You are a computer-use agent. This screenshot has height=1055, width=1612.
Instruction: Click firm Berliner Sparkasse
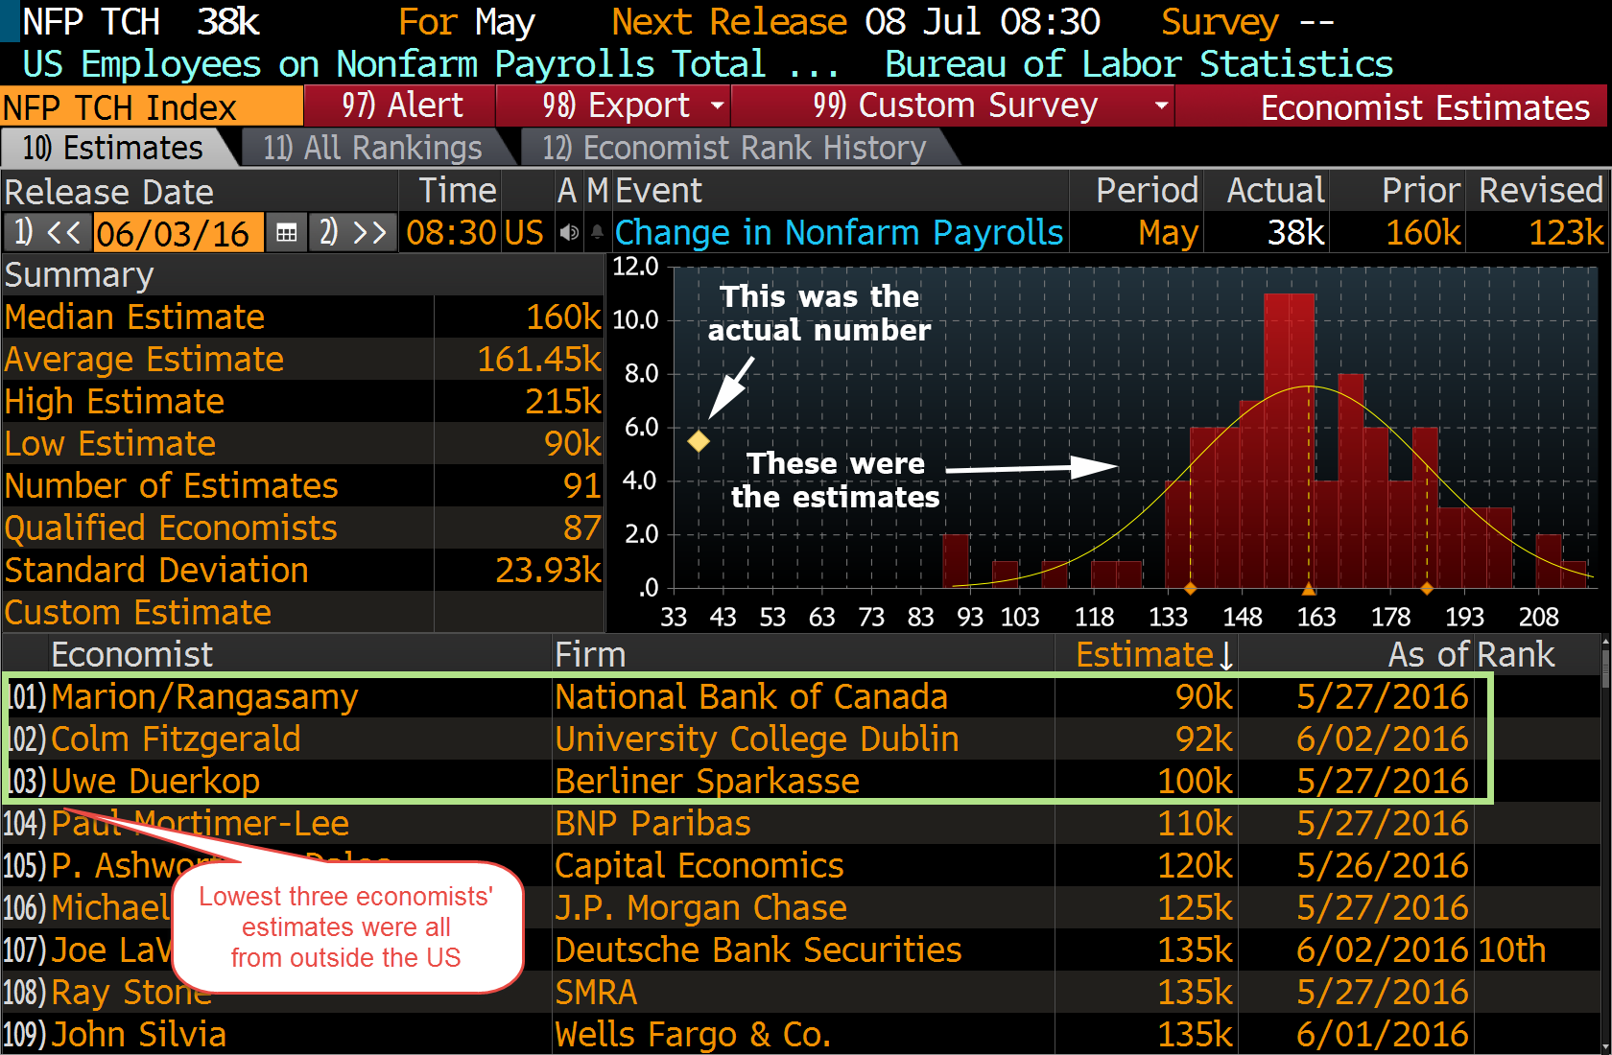tap(707, 782)
